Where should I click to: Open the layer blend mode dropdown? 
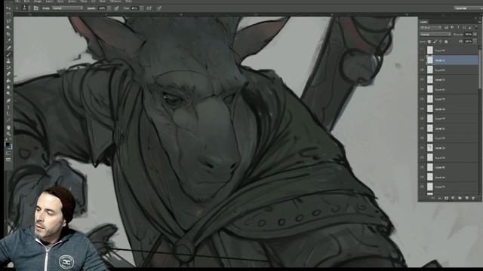coord(435,35)
